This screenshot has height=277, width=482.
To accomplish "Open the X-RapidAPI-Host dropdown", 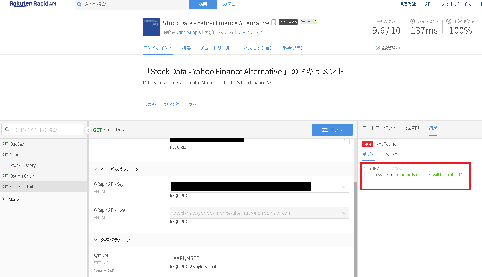I will (x=344, y=213).
